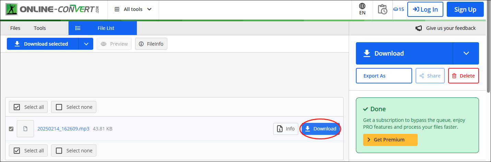Click the Share button
The image size is (491, 162).
(x=430, y=76)
